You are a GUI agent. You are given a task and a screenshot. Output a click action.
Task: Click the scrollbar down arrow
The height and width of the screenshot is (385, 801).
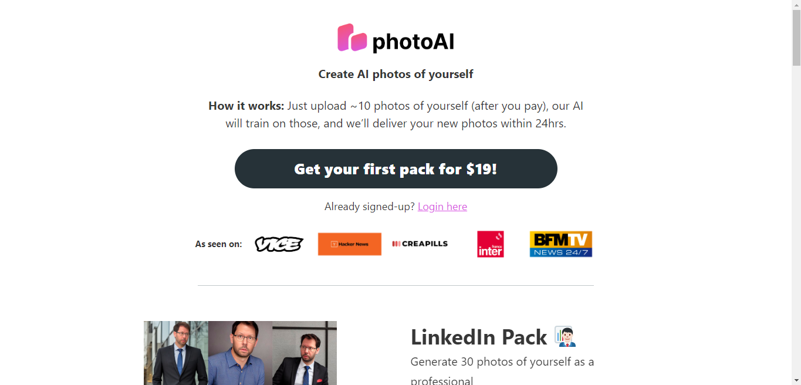pyautogui.click(x=796, y=380)
